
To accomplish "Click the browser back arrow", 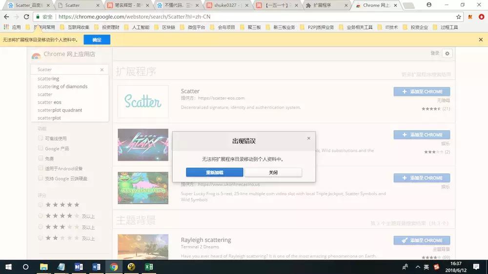I will coord(6,17).
